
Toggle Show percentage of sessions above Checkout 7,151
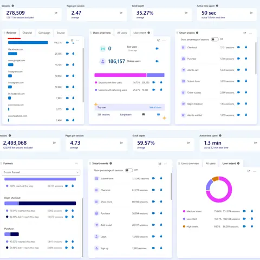tap(214, 40)
